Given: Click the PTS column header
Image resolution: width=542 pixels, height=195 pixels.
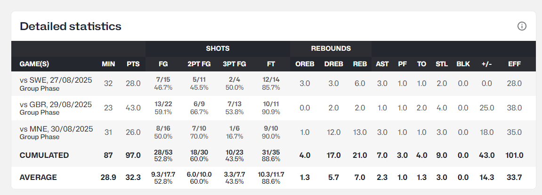Looking at the screenshot, I should 133,64.
